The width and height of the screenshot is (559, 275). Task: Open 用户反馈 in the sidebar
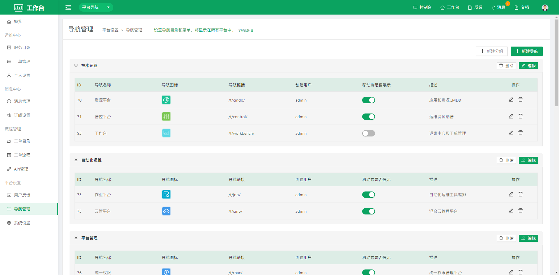pos(29,195)
